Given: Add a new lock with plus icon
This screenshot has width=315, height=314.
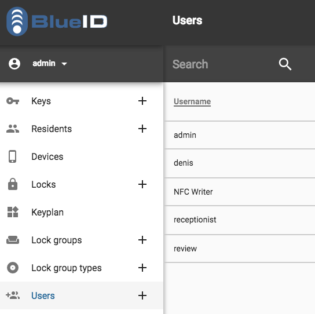Looking at the screenshot, I should 142,184.
